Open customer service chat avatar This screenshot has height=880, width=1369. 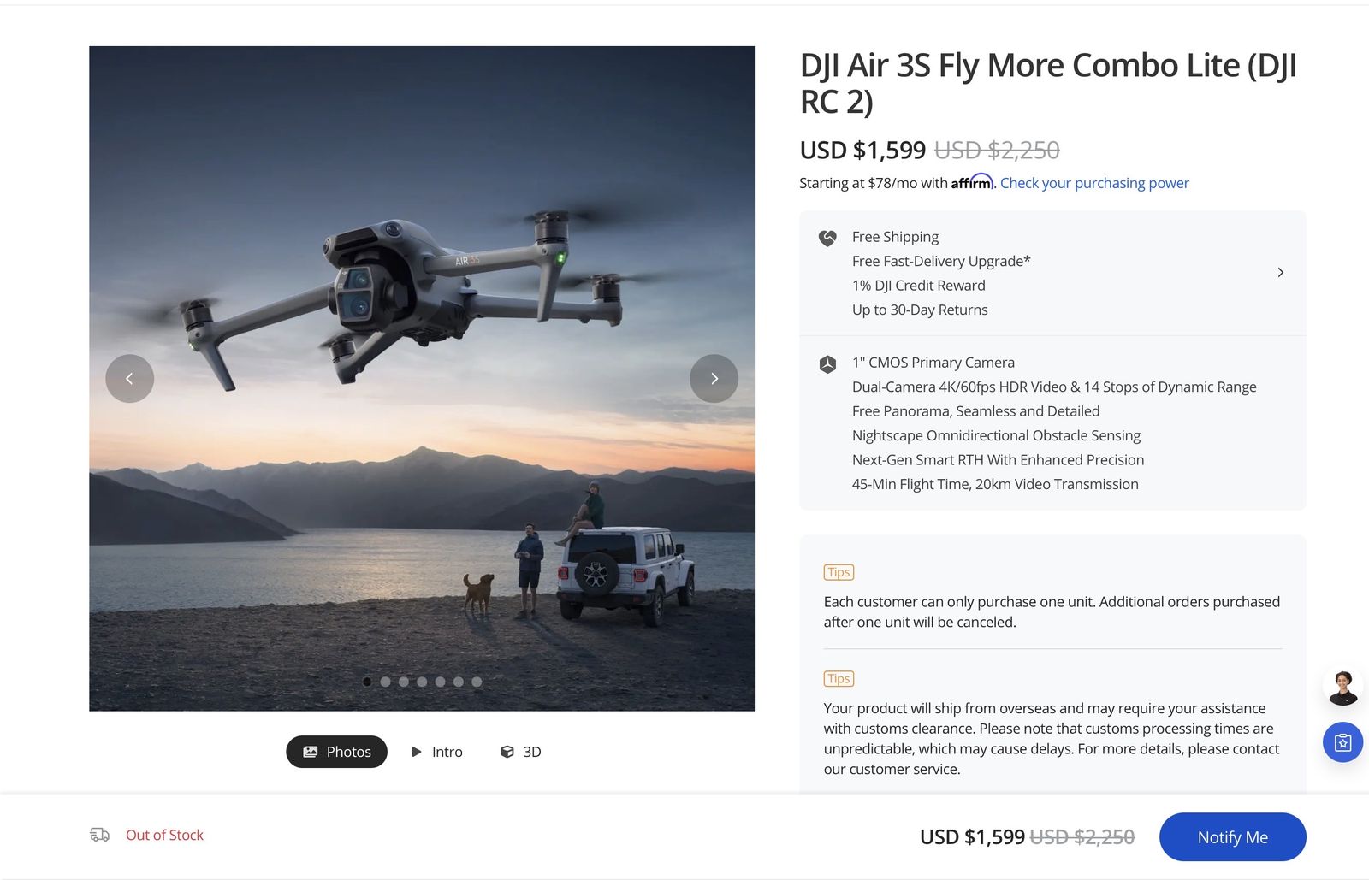1342,687
